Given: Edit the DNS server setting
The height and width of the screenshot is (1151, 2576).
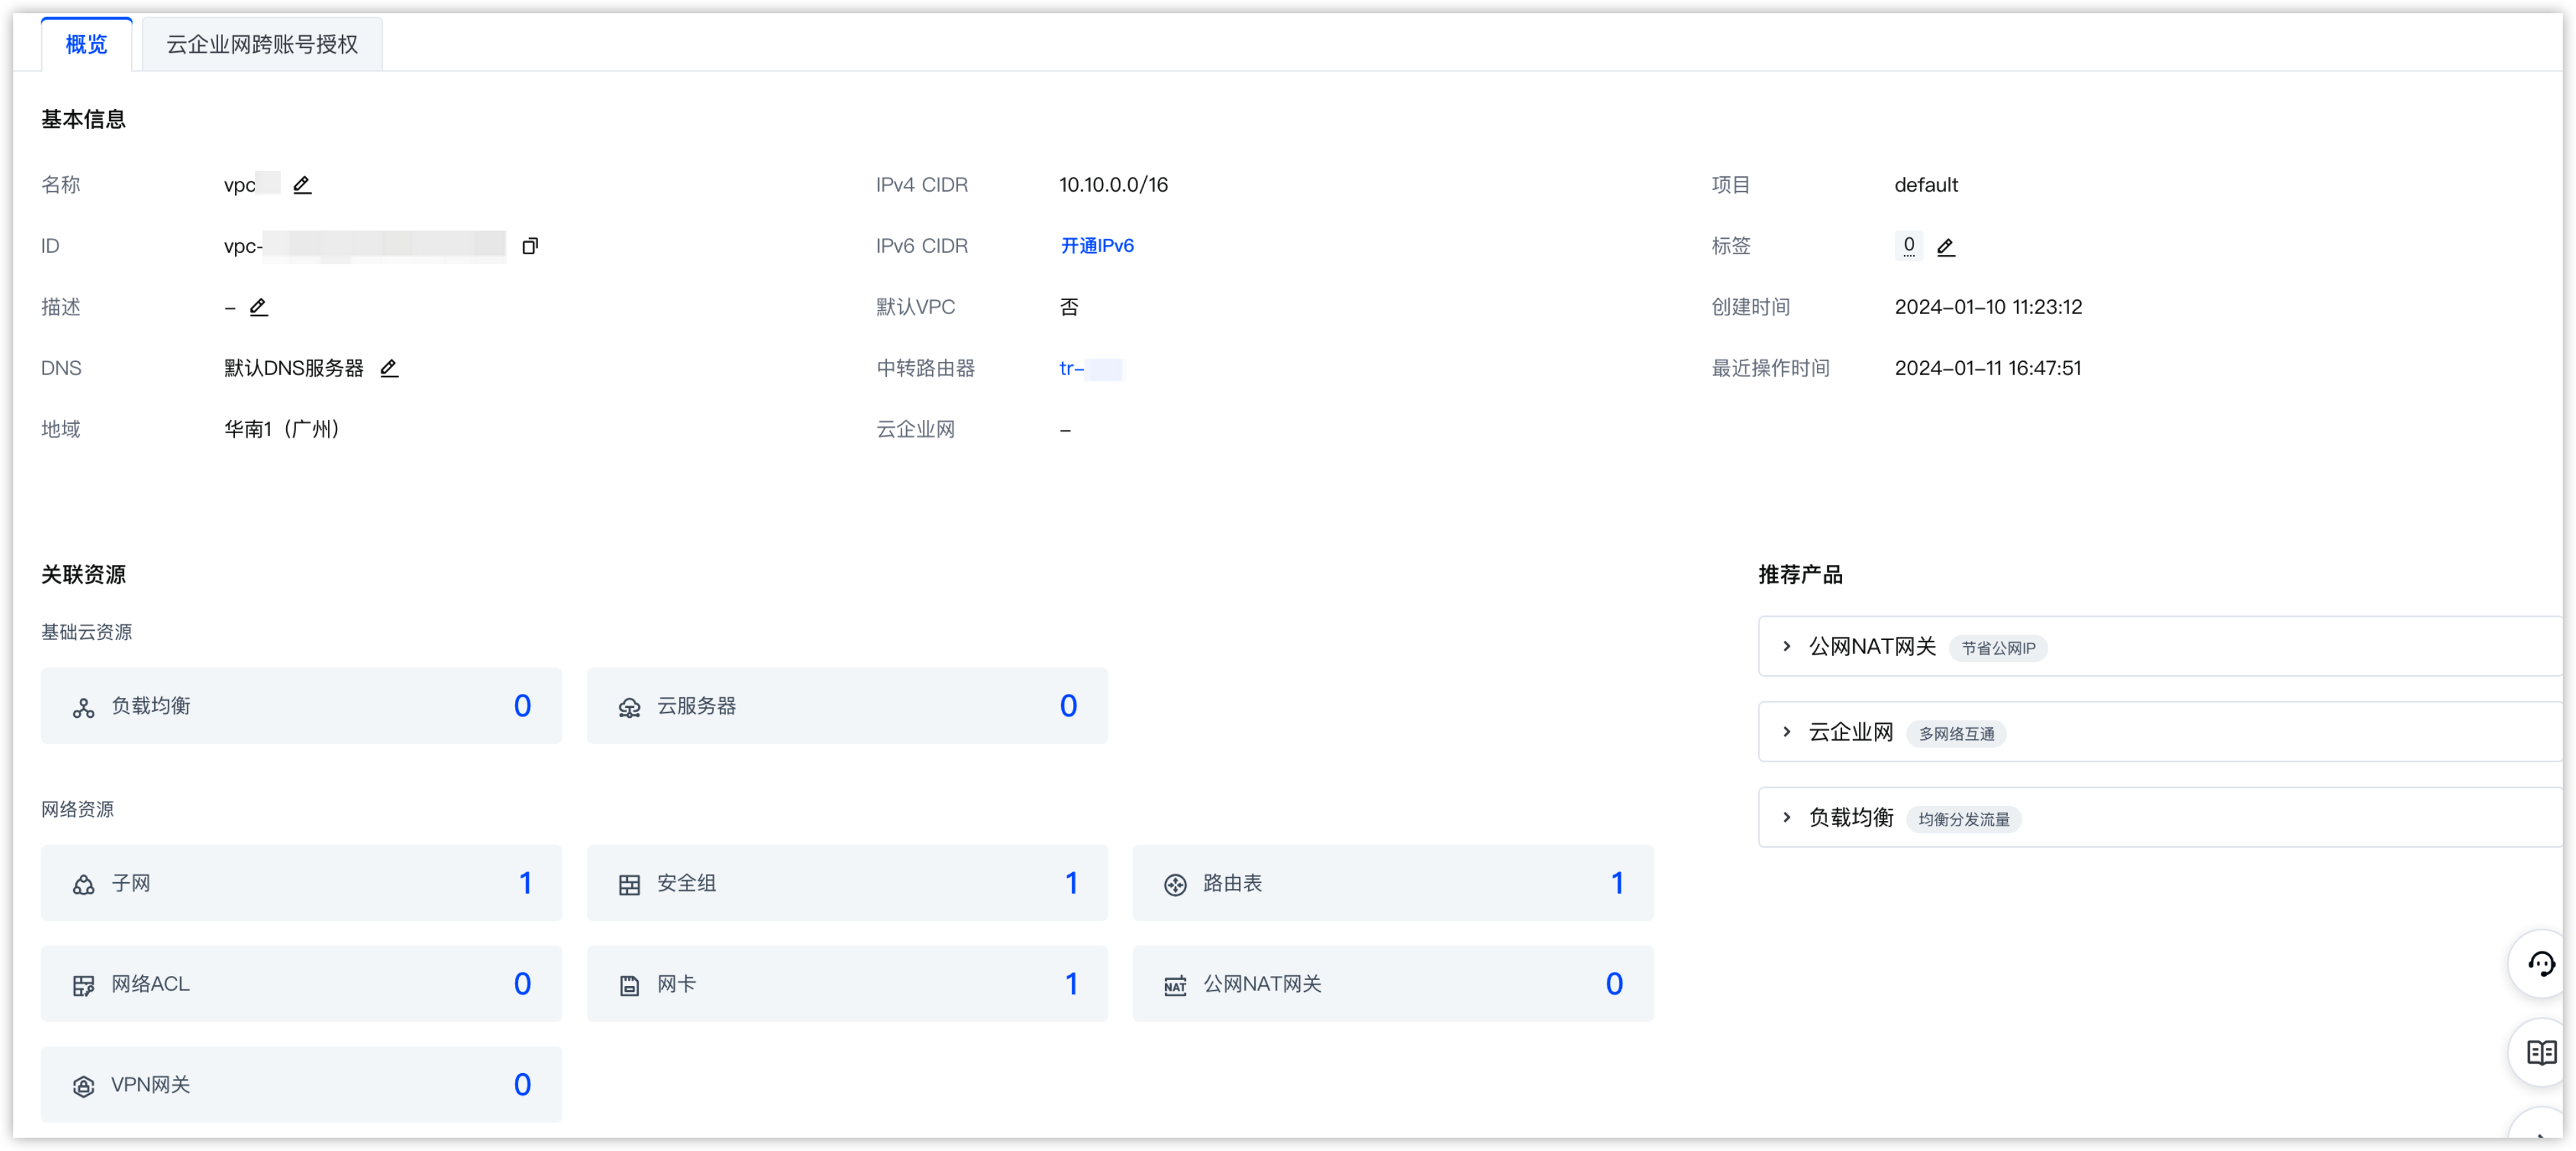Looking at the screenshot, I should point(389,368).
